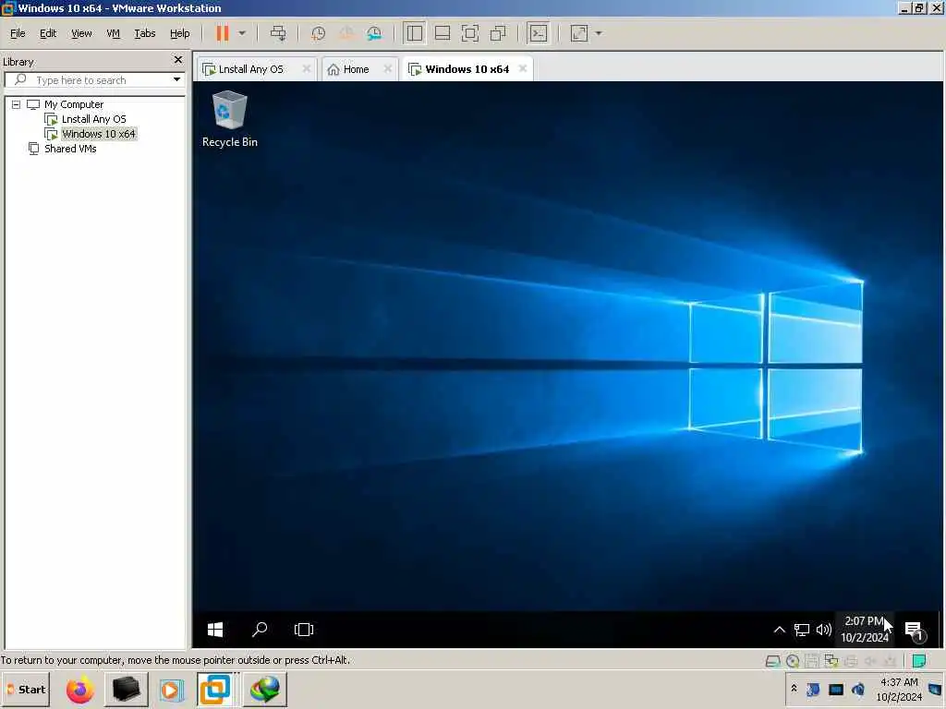The image size is (946, 709).
Task: Open Snapshot Manager toolbar icon
Action: click(x=374, y=33)
